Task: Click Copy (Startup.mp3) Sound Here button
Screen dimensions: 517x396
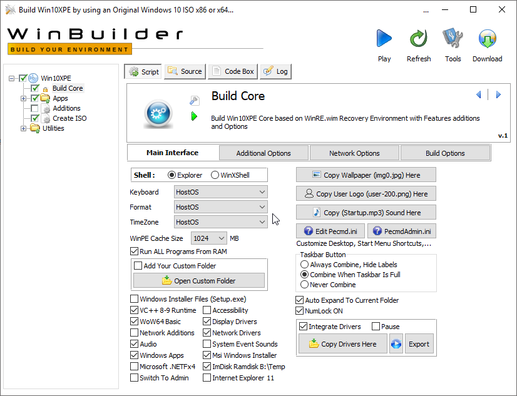Action: [366, 213]
